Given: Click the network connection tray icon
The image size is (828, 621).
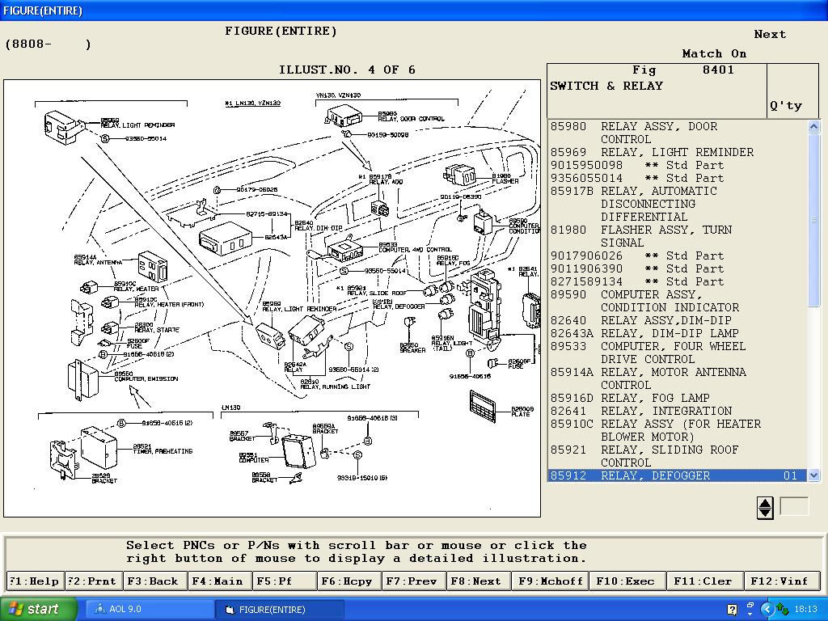Looking at the screenshot, I should point(783,609).
